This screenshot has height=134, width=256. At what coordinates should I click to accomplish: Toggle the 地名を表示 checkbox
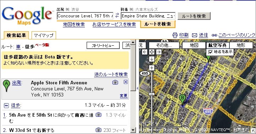coord(211,52)
